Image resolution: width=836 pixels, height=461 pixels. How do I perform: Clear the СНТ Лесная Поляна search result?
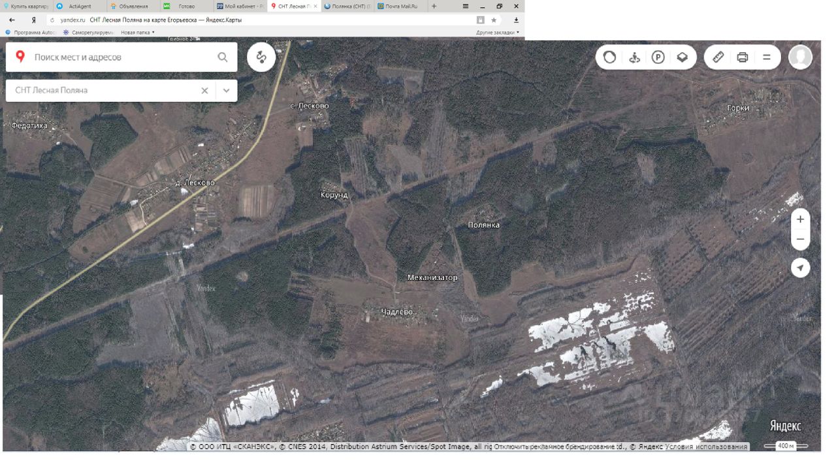click(204, 91)
